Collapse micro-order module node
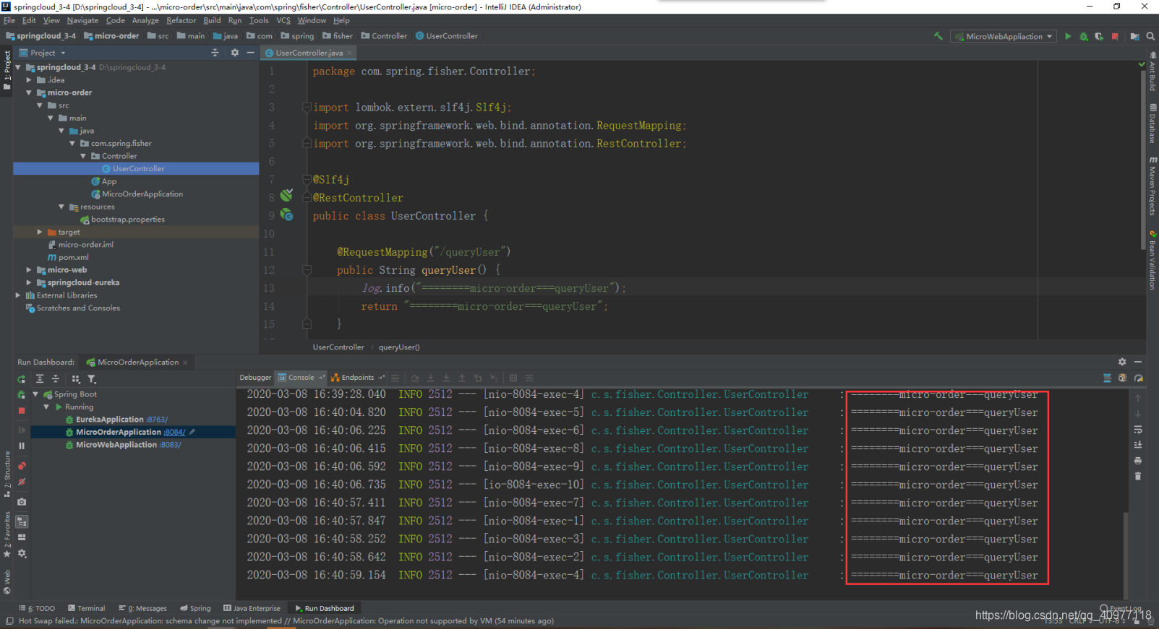 pyautogui.click(x=29, y=92)
